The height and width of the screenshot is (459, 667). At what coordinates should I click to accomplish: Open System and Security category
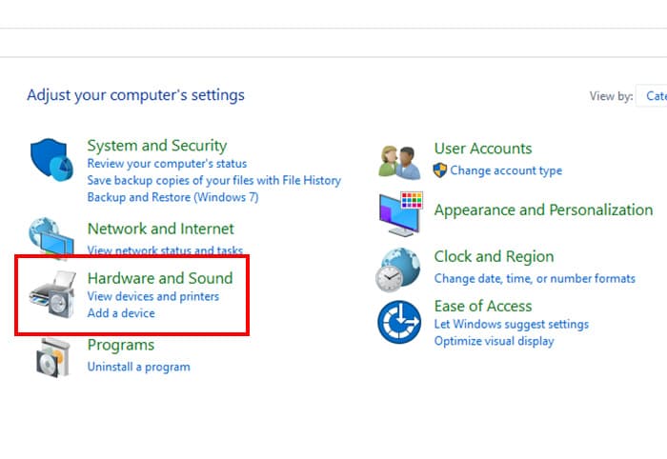157,146
